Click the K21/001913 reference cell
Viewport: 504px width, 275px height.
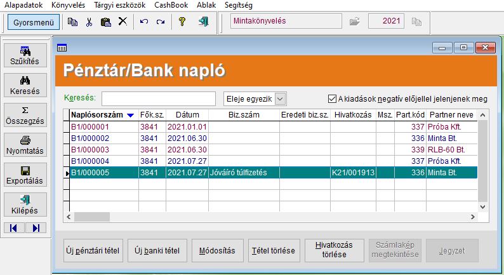353,172
